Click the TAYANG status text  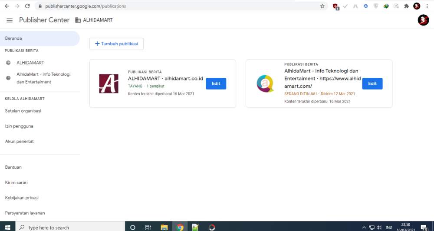[135, 86]
